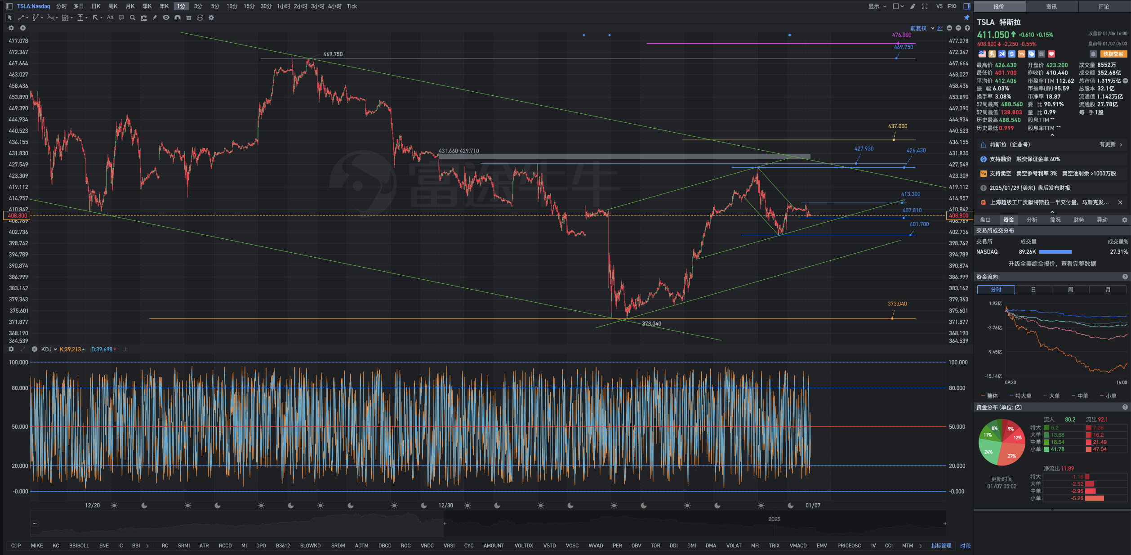Screen dimensions: 1131x555
Task: Select the Gann grid drawing tool
Action: [x=66, y=18]
